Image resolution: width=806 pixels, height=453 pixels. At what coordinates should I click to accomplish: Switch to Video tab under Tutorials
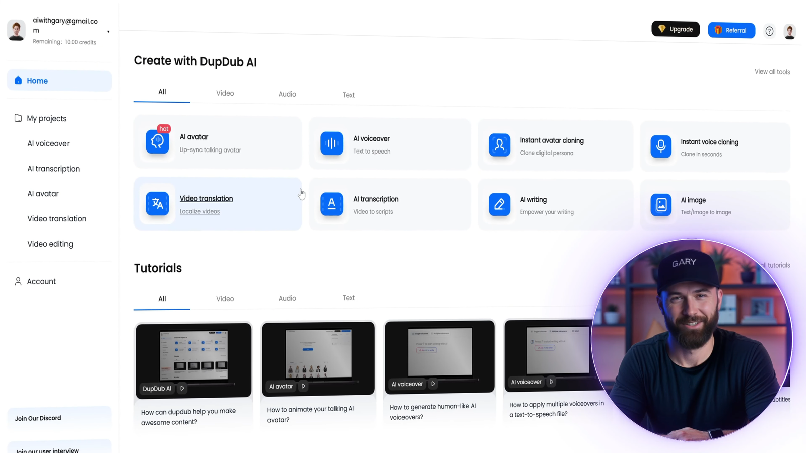tap(225, 299)
